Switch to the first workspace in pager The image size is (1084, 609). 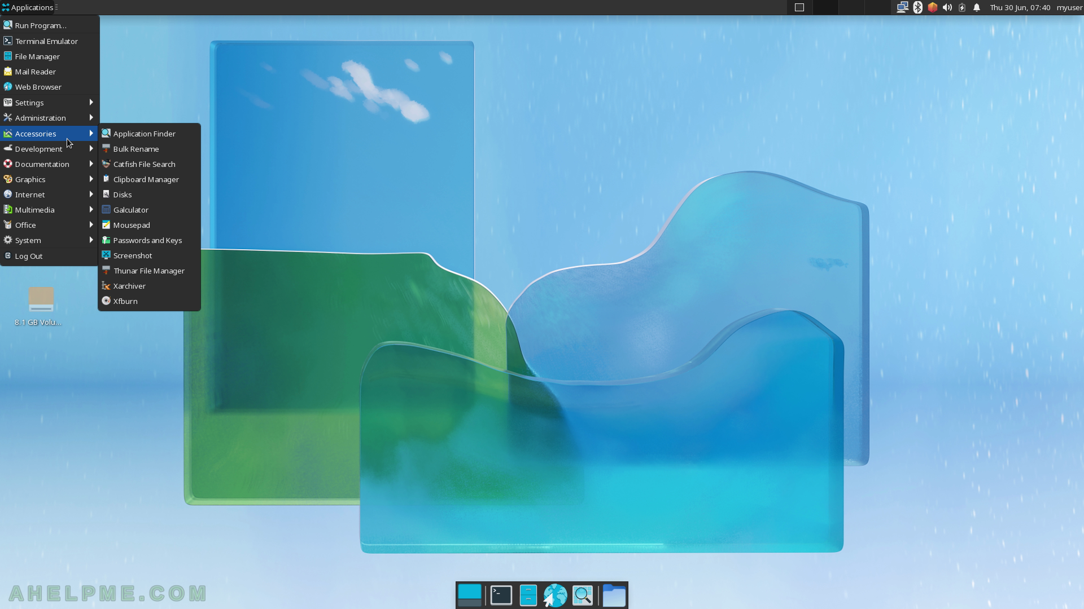799,7
